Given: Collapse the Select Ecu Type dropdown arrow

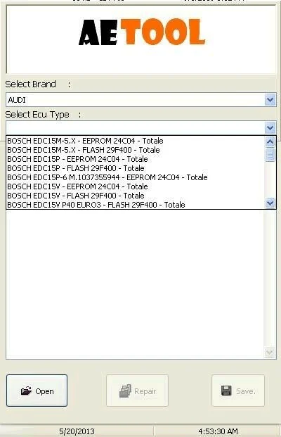Looking at the screenshot, I should [270, 128].
